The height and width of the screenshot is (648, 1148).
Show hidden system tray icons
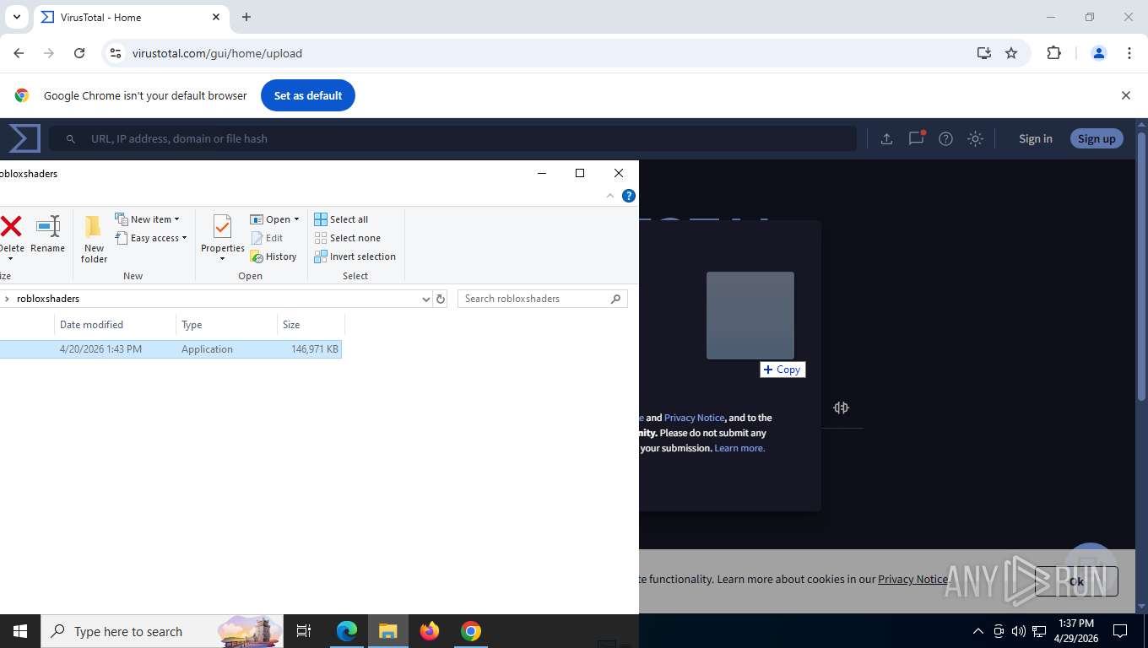(978, 631)
